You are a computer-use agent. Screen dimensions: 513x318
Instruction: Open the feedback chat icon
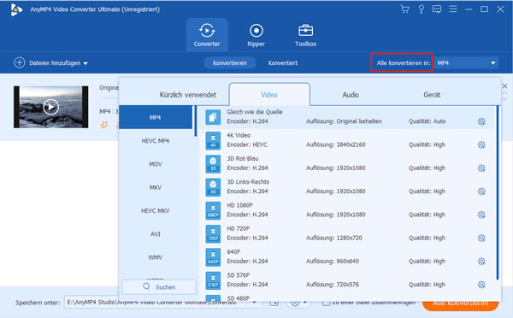(x=437, y=9)
